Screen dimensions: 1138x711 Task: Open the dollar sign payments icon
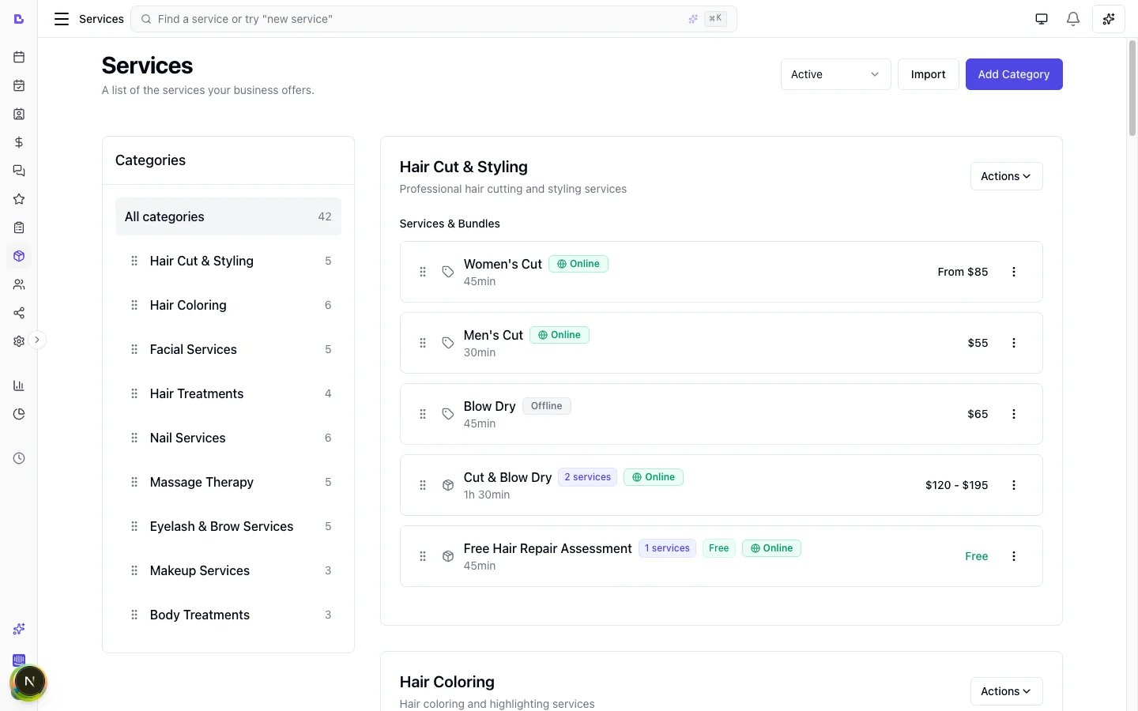[x=19, y=142]
